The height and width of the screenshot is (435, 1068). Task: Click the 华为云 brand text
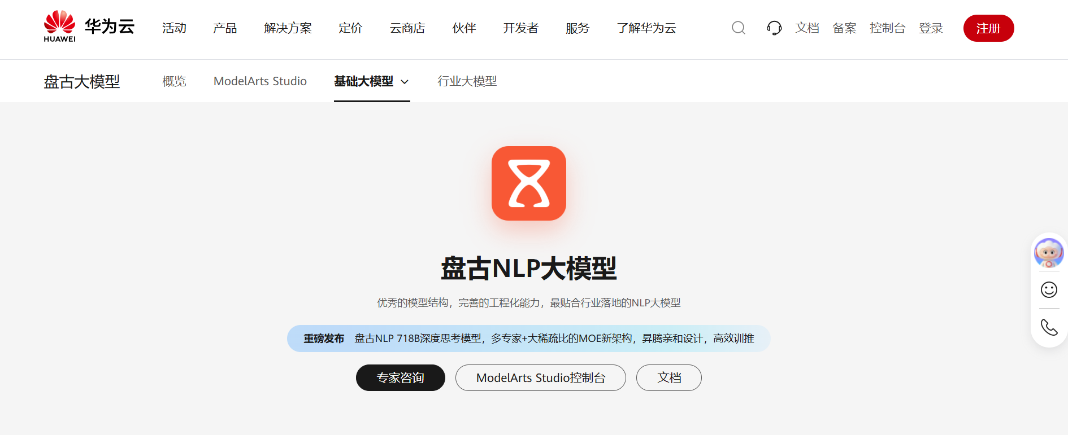click(110, 26)
